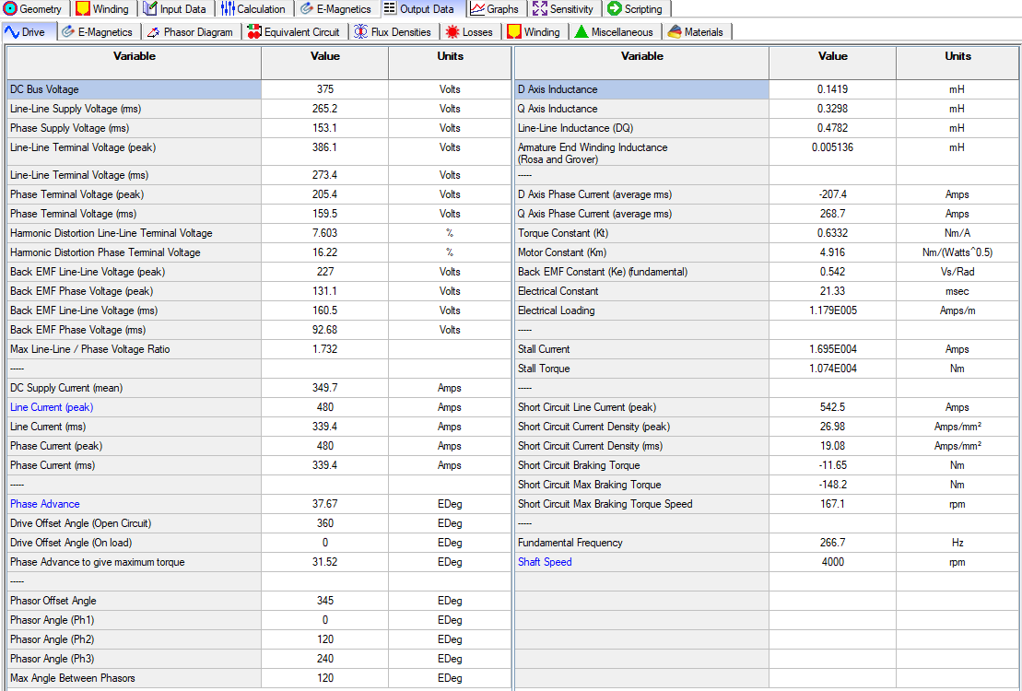Click the Equivalent Circuit icon

point(254,32)
